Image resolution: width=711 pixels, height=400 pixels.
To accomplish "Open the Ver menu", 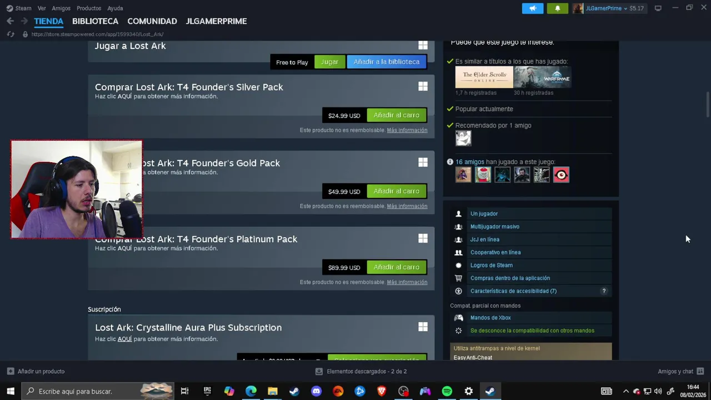I will [42, 8].
